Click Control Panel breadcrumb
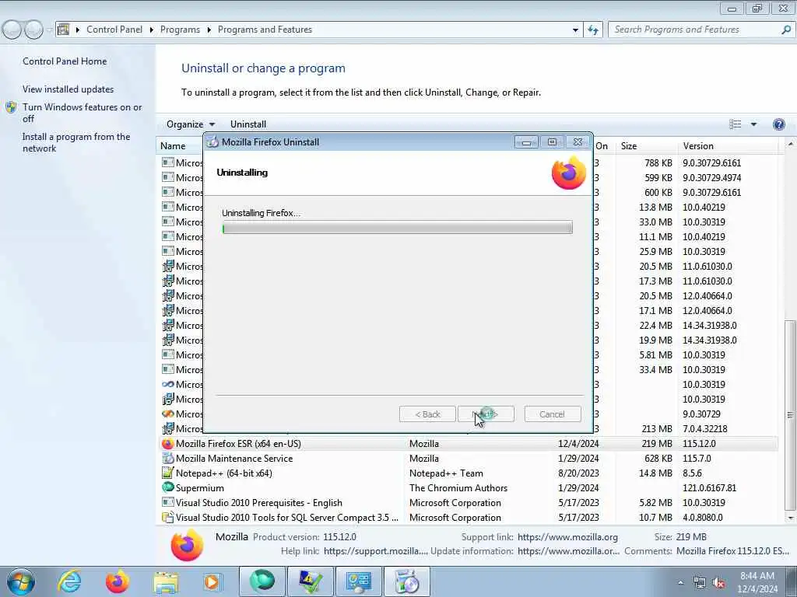The height and width of the screenshot is (597, 797). pyautogui.click(x=114, y=30)
